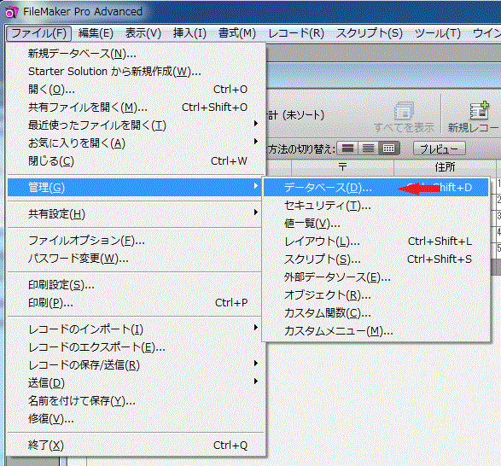Expand the 管理(G) submenu
The width and height of the screenshot is (501, 466).
[135, 187]
